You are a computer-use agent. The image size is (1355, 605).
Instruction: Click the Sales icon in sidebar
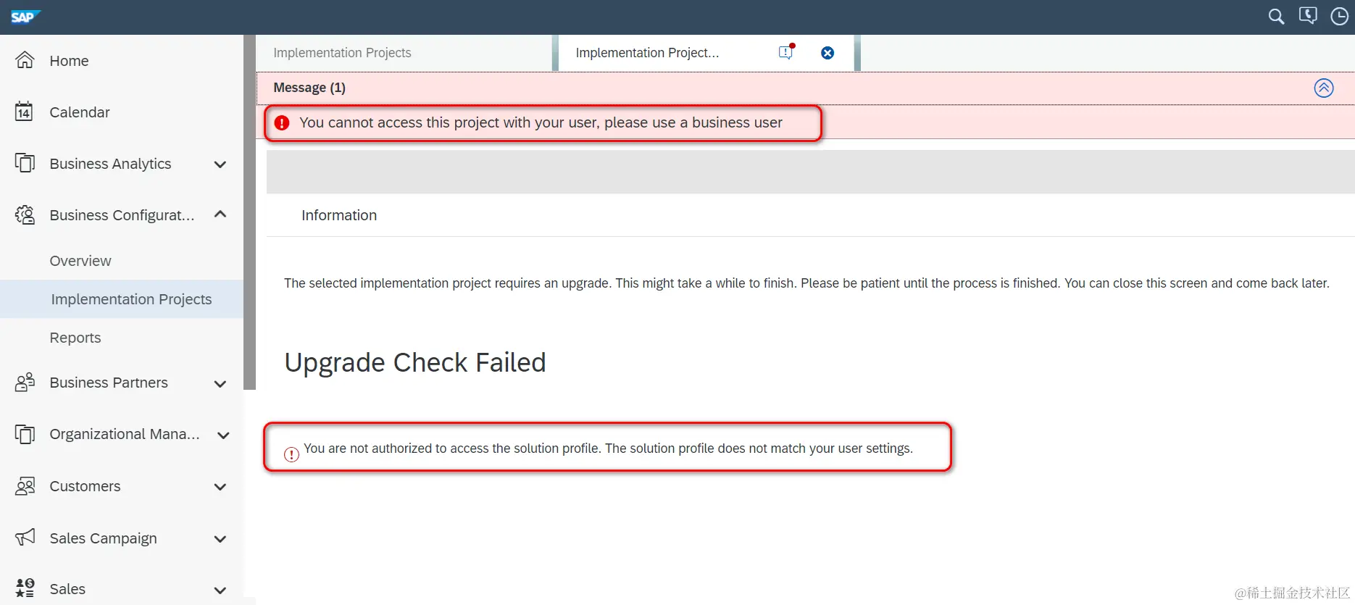tap(25, 588)
